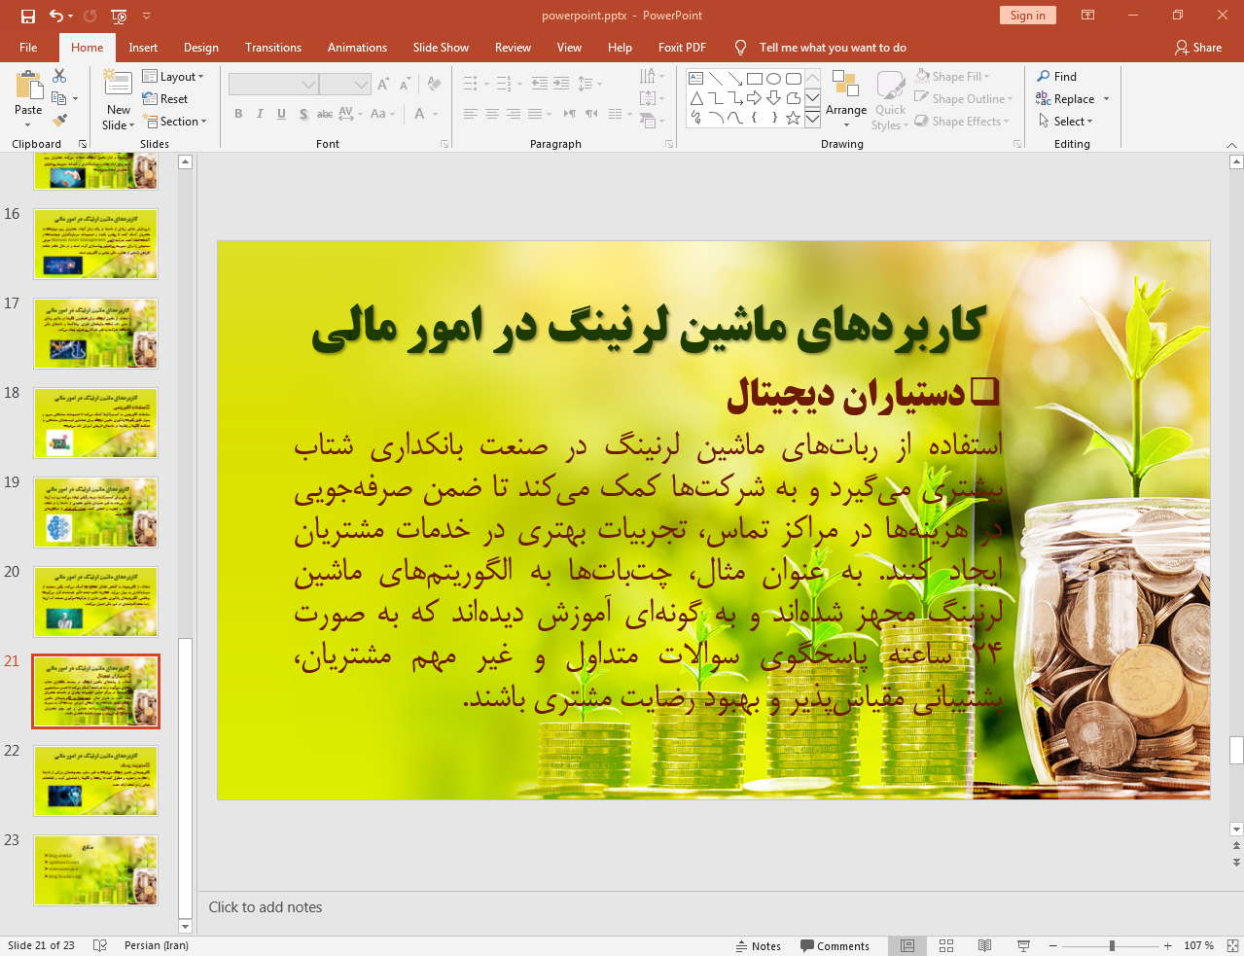
Task: Insert a rectangle shape from gallery
Action: point(755,79)
